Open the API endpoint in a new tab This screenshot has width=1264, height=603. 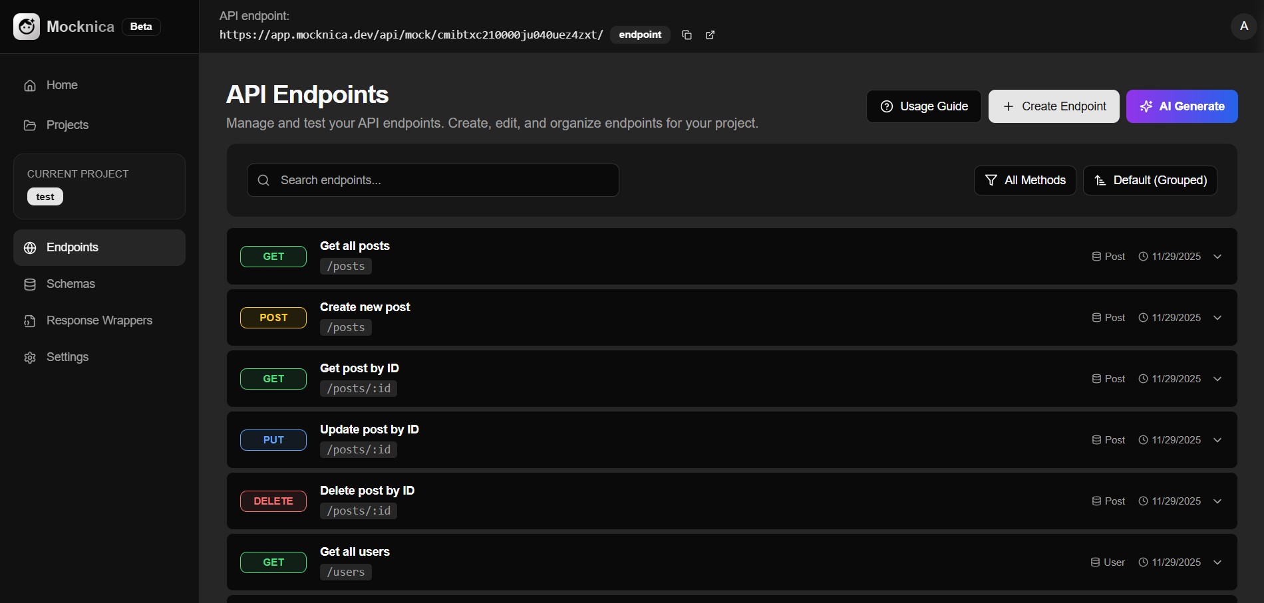pyautogui.click(x=710, y=35)
